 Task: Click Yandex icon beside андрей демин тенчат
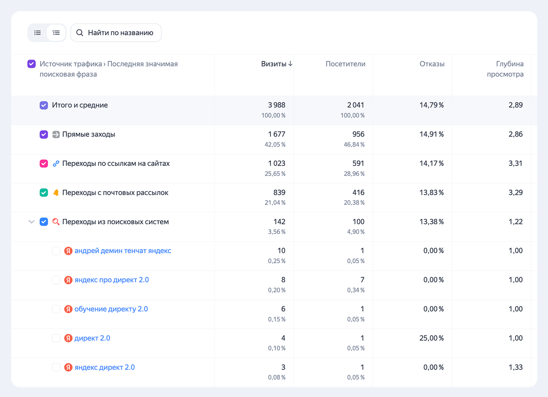click(x=68, y=251)
